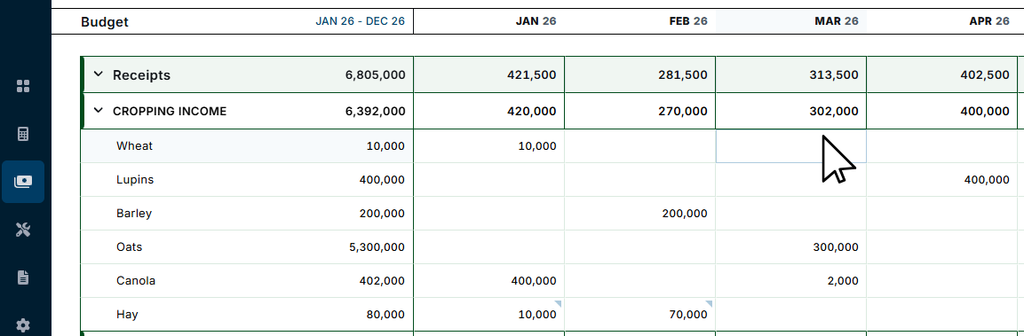This screenshot has width=1024, height=336.
Task: Click Canola JAN 26 cell showing 400,000
Action: click(x=489, y=280)
